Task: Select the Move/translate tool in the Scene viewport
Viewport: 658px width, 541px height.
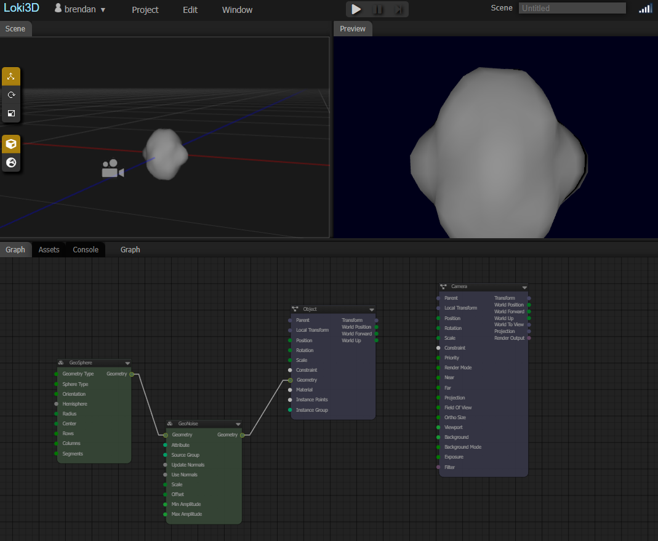Action: pyautogui.click(x=10, y=76)
